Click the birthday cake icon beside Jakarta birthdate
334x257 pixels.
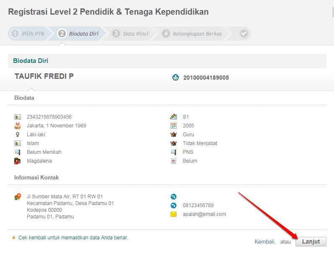click(18, 126)
